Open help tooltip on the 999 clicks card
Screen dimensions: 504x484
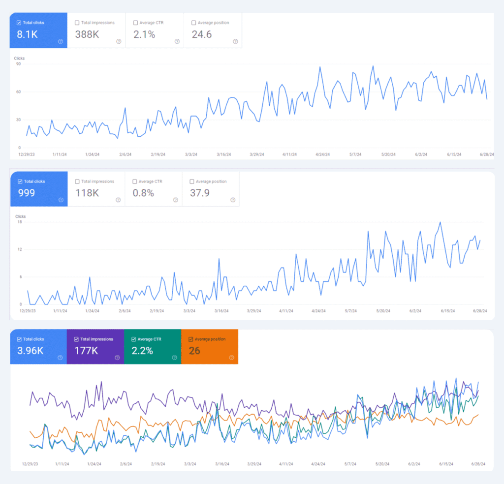click(x=60, y=201)
